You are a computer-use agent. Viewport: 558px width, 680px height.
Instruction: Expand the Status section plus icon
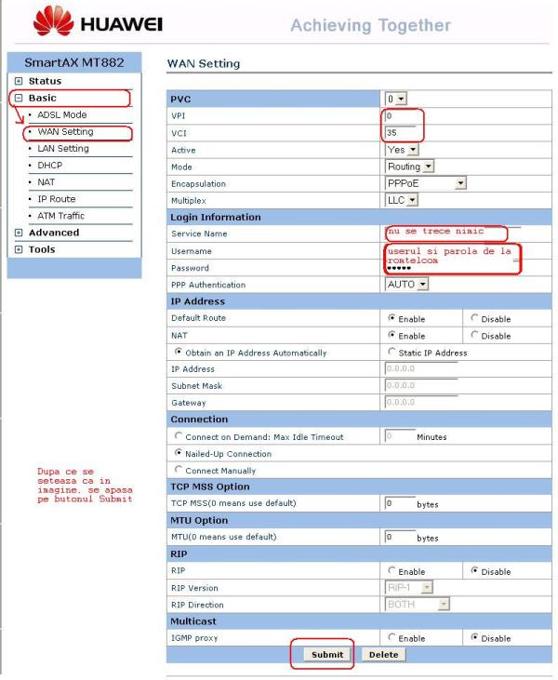point(19,81)
